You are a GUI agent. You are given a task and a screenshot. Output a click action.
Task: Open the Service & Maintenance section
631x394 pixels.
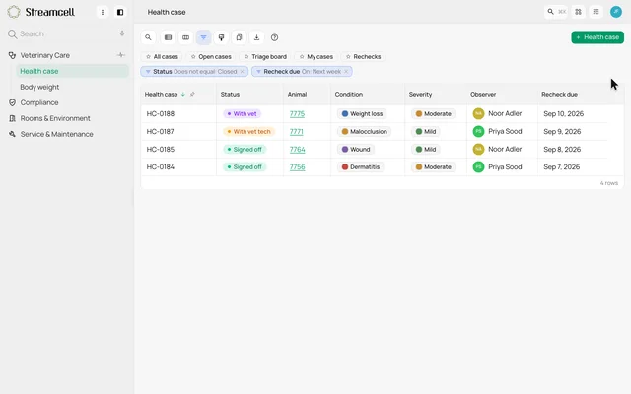(x=56, y=134)
